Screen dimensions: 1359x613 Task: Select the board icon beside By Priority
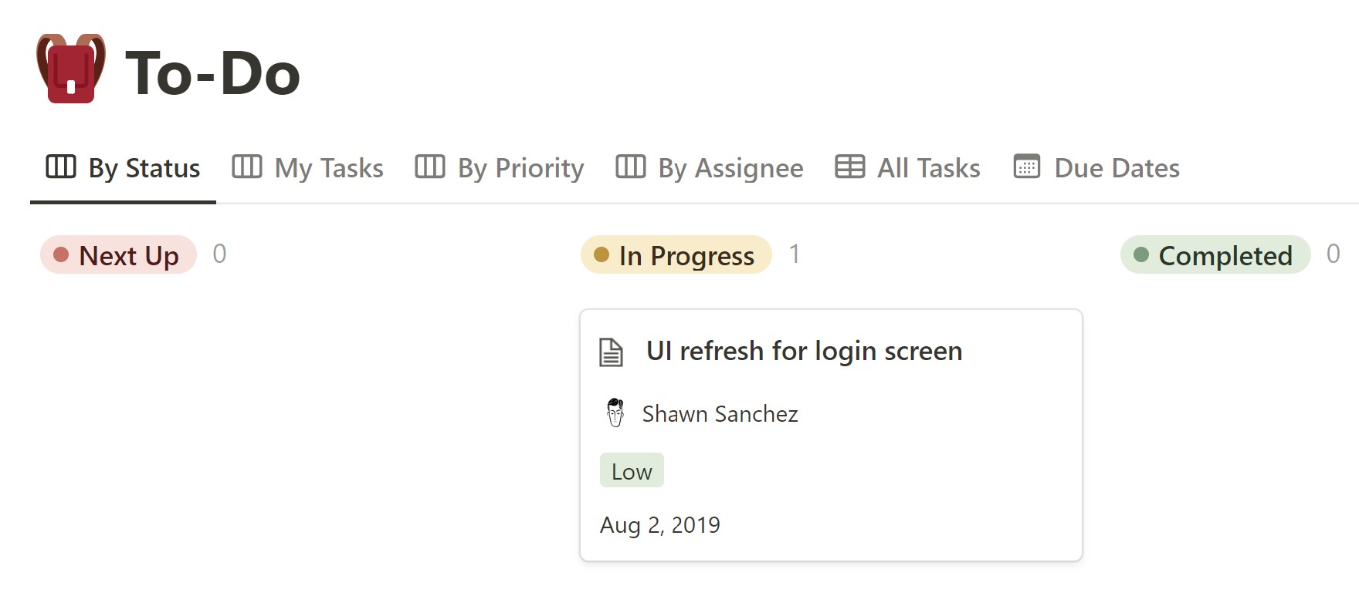point(430,167)
